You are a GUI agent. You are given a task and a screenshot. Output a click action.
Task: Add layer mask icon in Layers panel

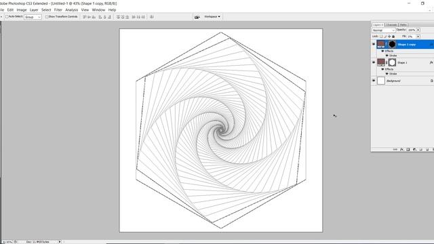(x=408, y=149)
